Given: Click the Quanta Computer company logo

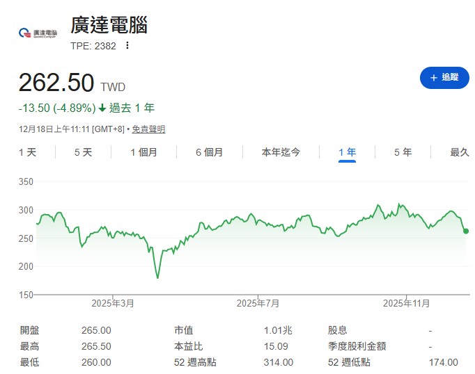Looking at the screenshot, I should pos(38,33).
